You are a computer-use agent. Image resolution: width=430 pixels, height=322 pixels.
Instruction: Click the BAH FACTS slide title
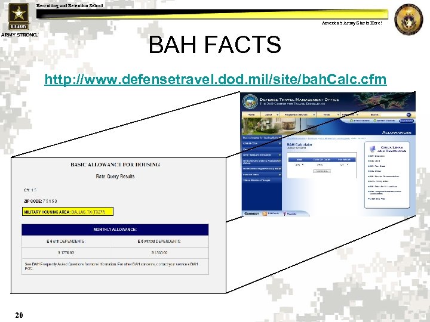215,44
